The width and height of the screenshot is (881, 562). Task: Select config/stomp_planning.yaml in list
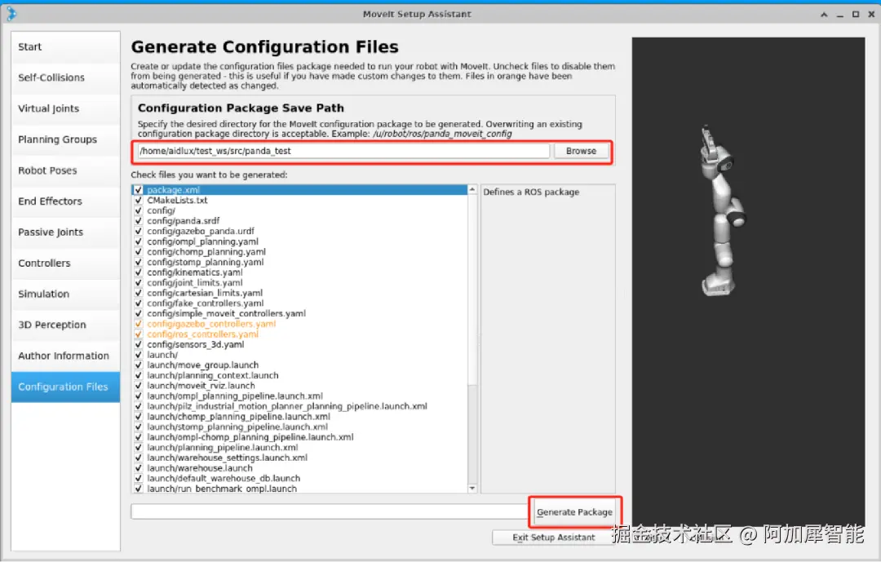205,262
